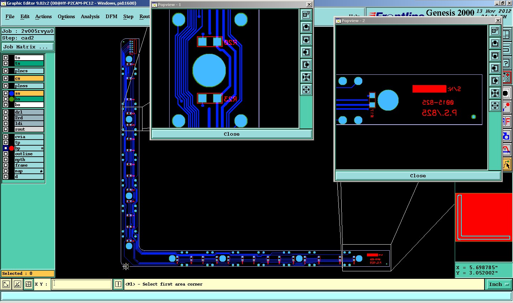Toggle the 'ts' layer checkbox
The width and height of the screenshot is (513, 303).
click(6, 63)
